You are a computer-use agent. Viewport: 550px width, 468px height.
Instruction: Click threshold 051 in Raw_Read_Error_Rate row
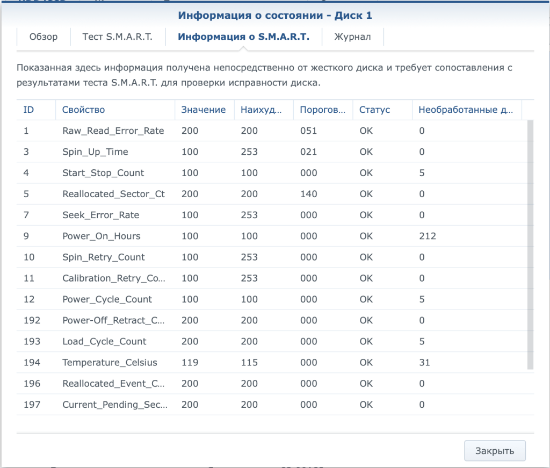coord(309,131)
